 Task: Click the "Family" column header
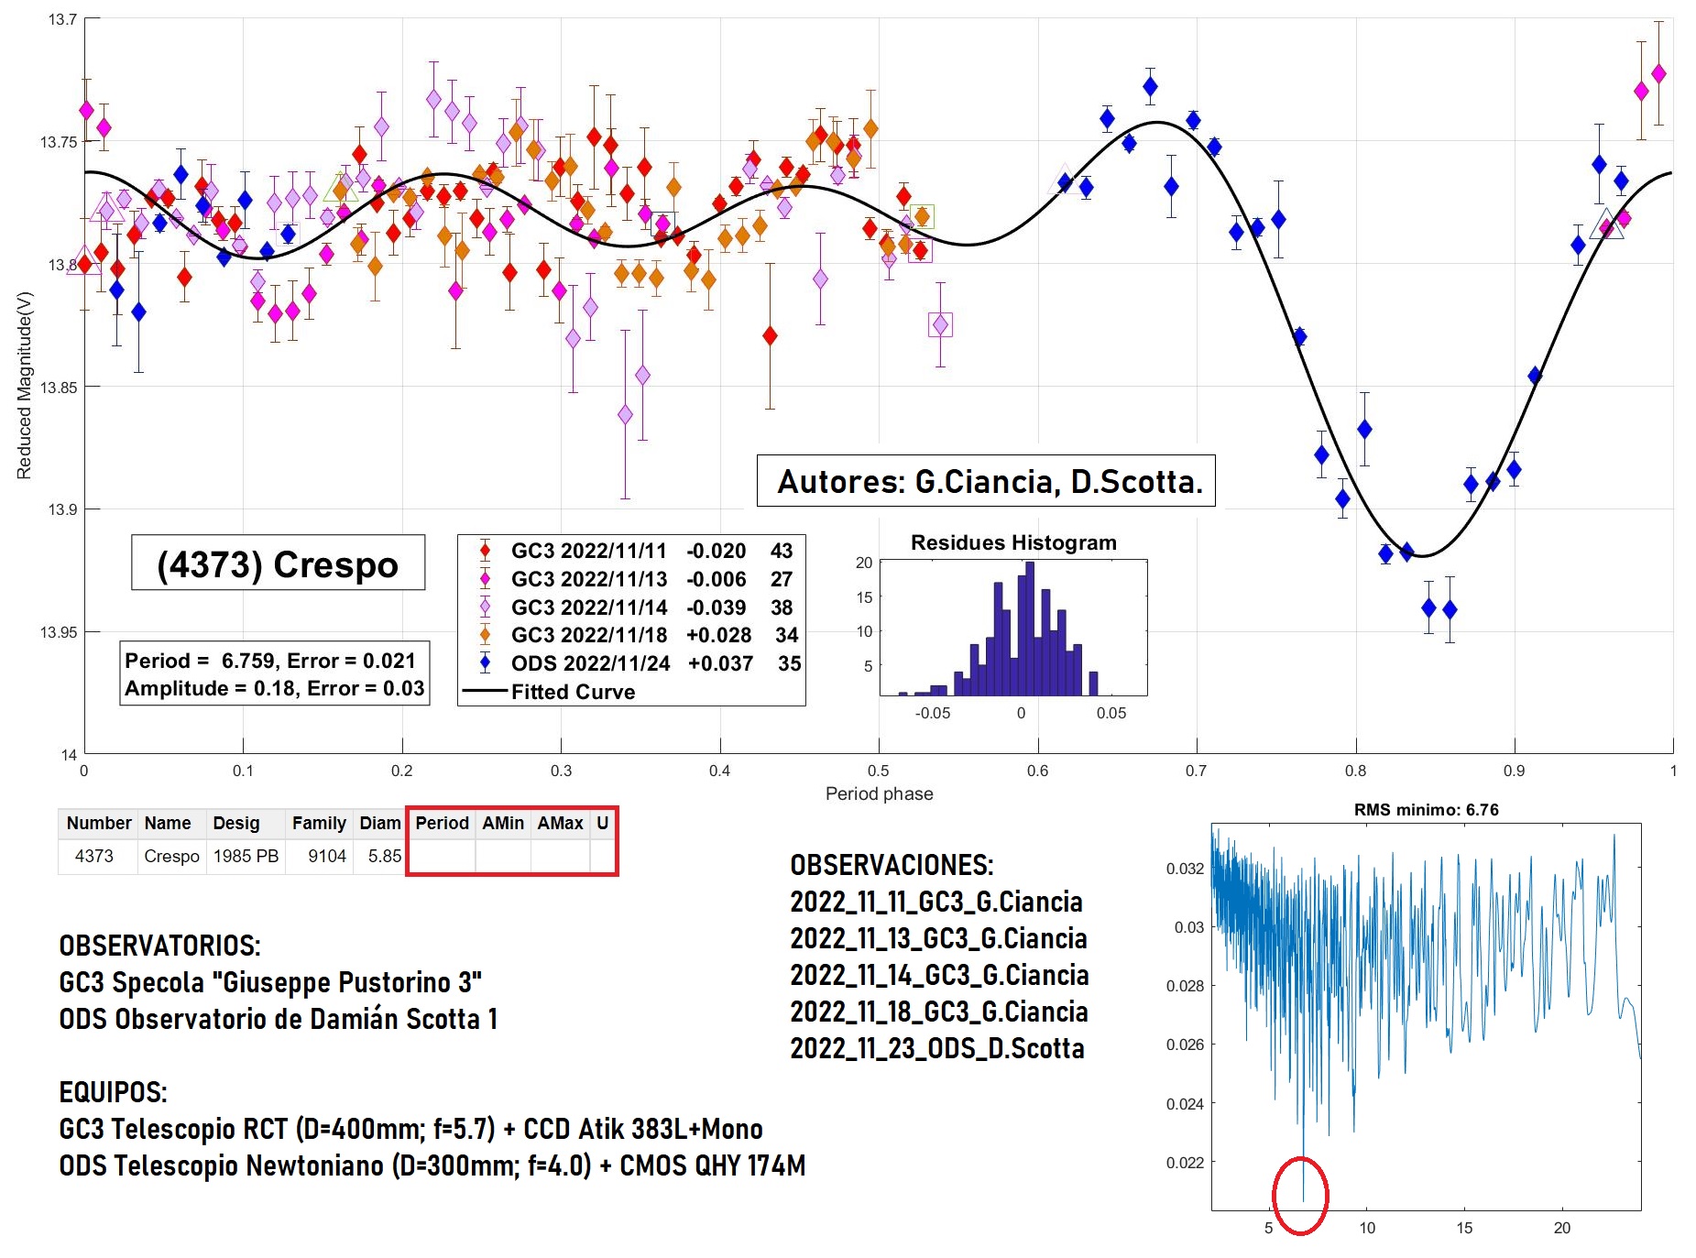tap(319, 823)
